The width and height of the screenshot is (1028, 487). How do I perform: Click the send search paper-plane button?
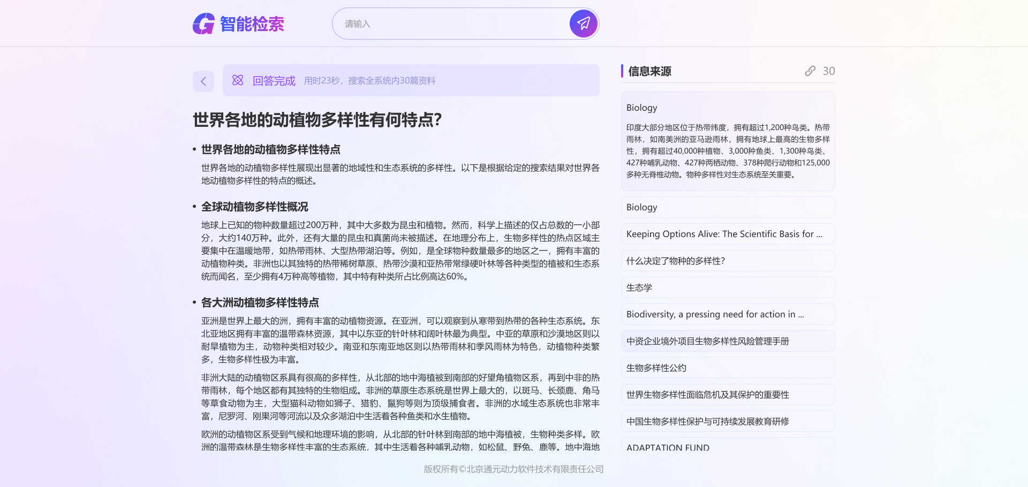[x=583, y=24]
